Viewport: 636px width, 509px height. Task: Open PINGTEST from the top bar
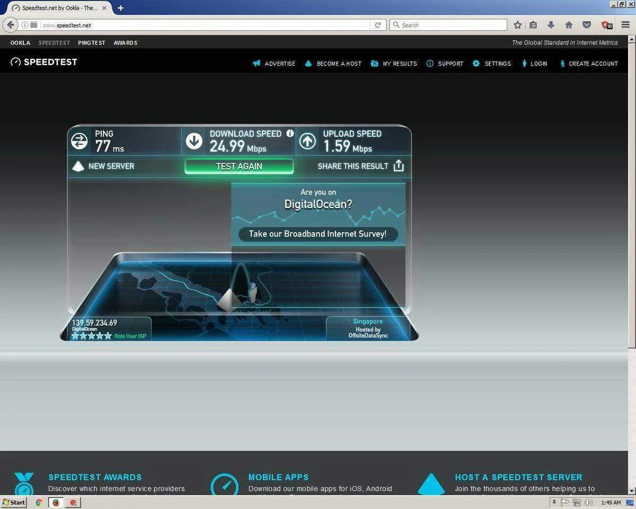(92, 43)
